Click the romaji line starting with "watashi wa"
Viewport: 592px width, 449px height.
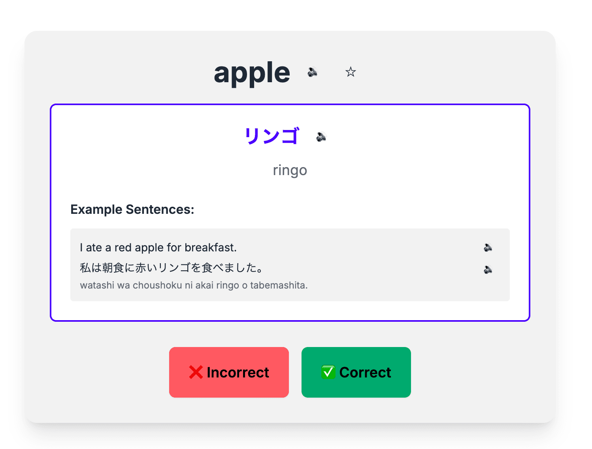(194, 285)
